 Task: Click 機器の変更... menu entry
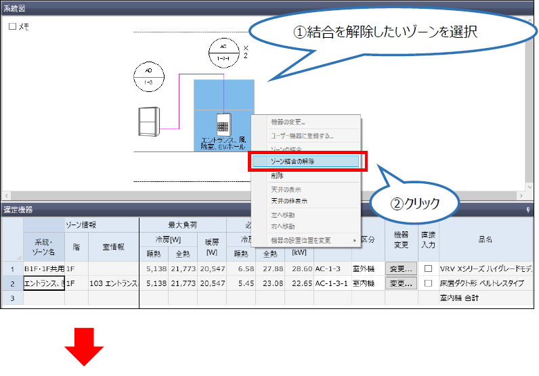pos(288,122)
